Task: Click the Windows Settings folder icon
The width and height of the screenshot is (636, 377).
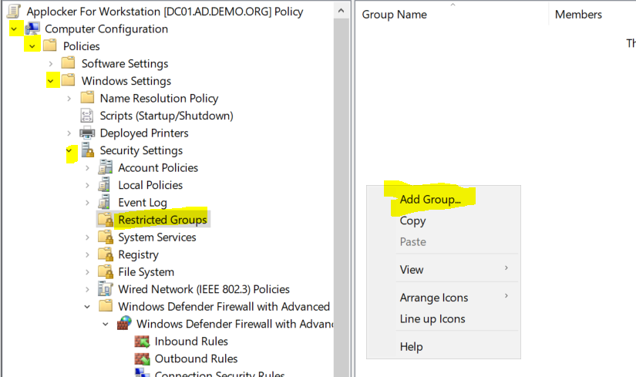Action: [68, 80]
